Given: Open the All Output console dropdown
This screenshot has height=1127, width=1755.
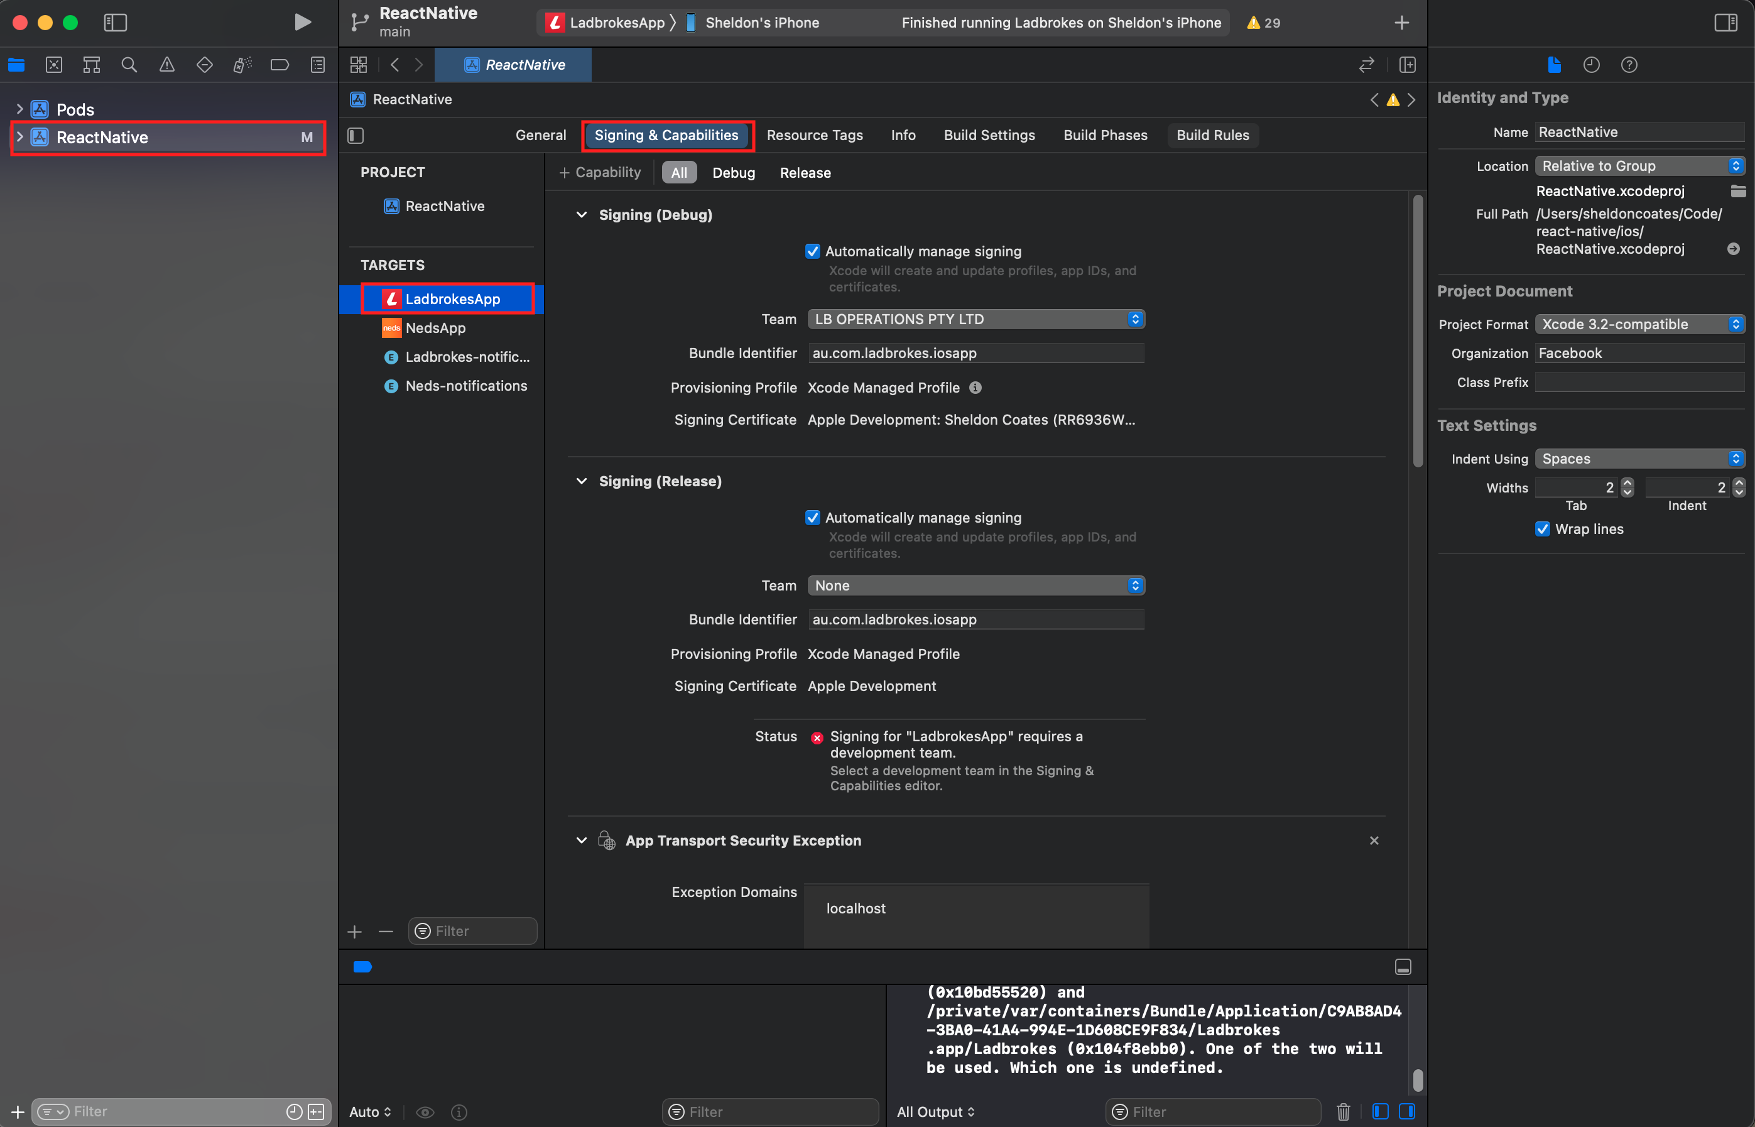Looking at the screenshot, I should 936,1112.
